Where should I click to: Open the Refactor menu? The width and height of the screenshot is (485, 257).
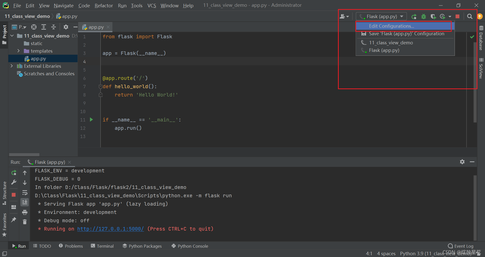pyautogui.click(x=104, y=6)
